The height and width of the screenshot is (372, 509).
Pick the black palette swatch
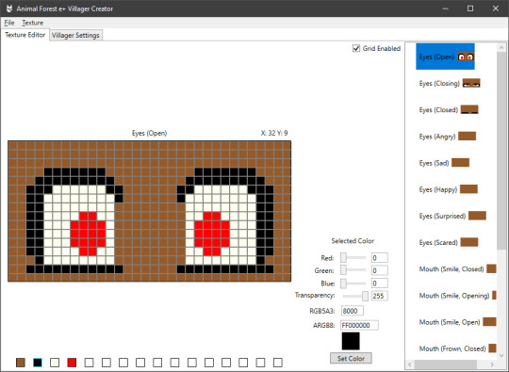click(x=38, y=363)
